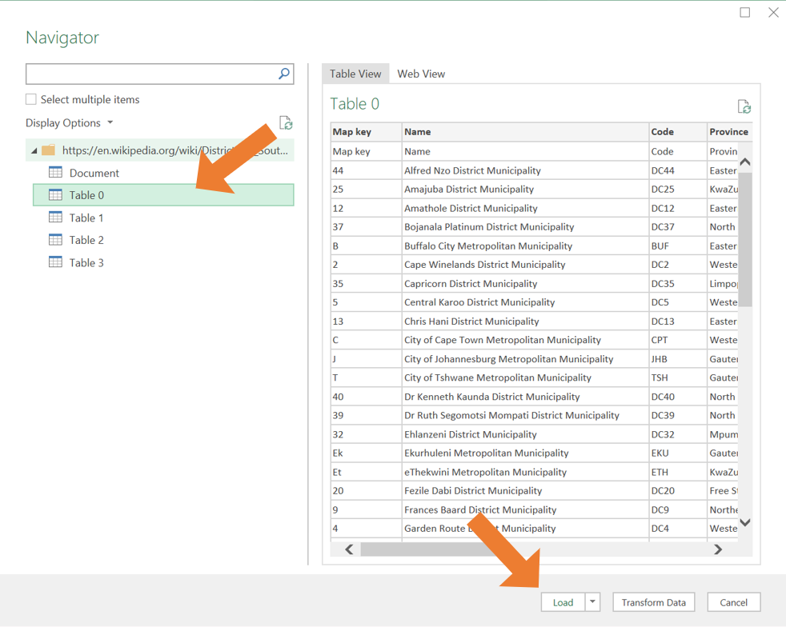Cancel the Navigator dialog

[x=734, y=602]
